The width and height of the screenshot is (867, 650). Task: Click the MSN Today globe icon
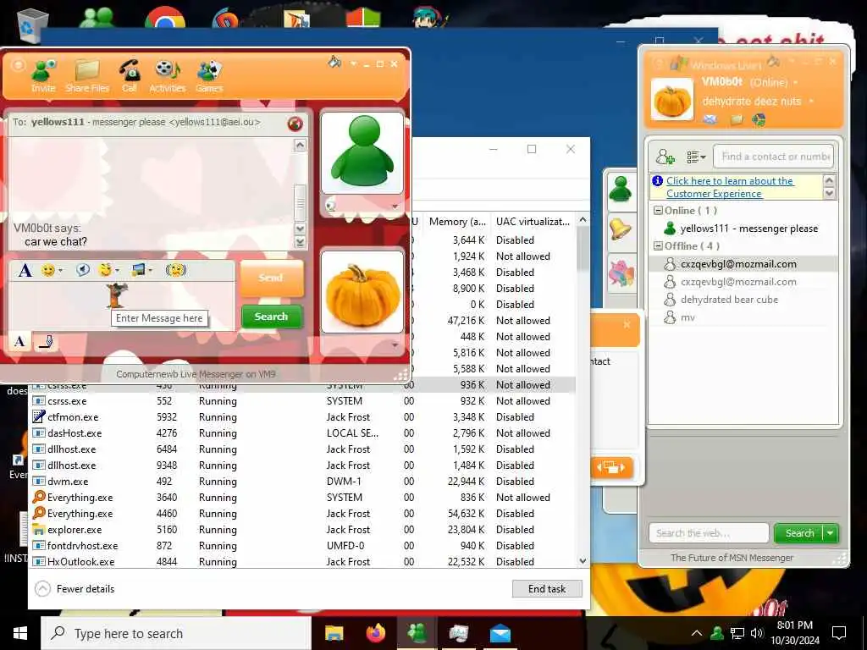(759, 119)
